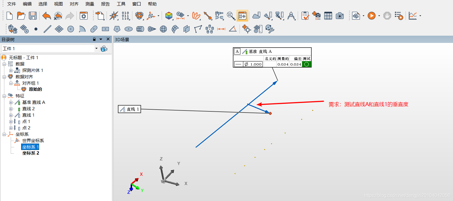This screenshot has height=201, width=453.
Task: Save the project with floppy disk icon
Action: click(33, 16)
